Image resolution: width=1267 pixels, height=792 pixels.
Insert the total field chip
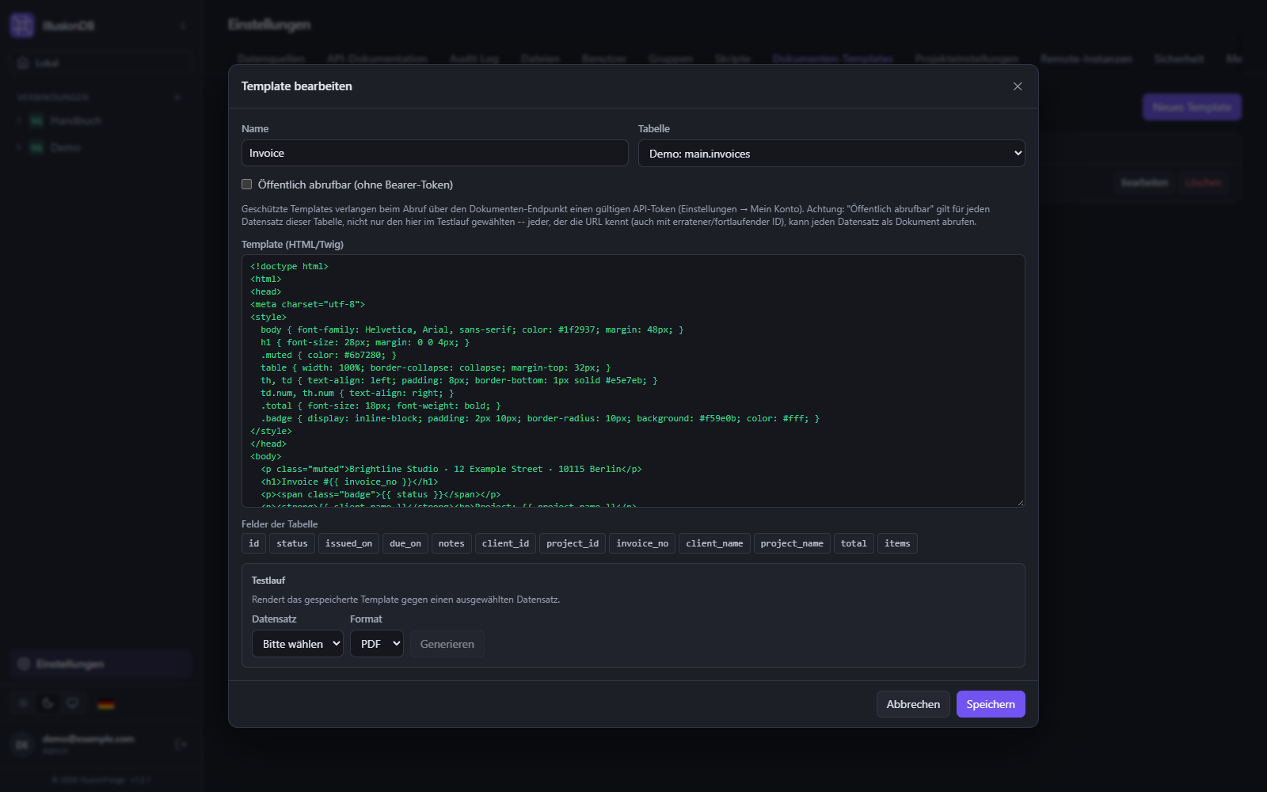(x=854, y=543)
